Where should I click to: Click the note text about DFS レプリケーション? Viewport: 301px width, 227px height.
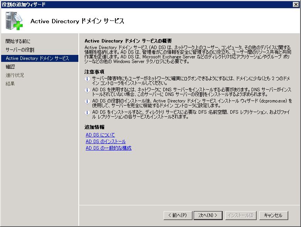pos(191,114)
